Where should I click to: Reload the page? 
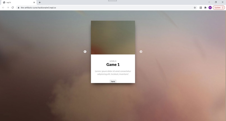(13, 8)
